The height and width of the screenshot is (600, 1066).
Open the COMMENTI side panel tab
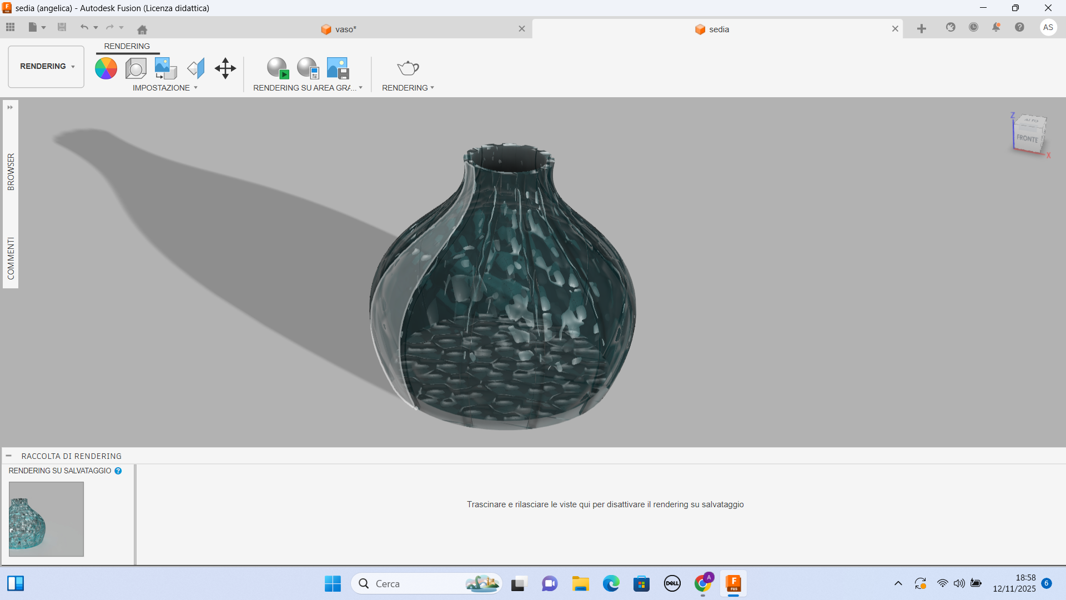click(x=11, y=258)
